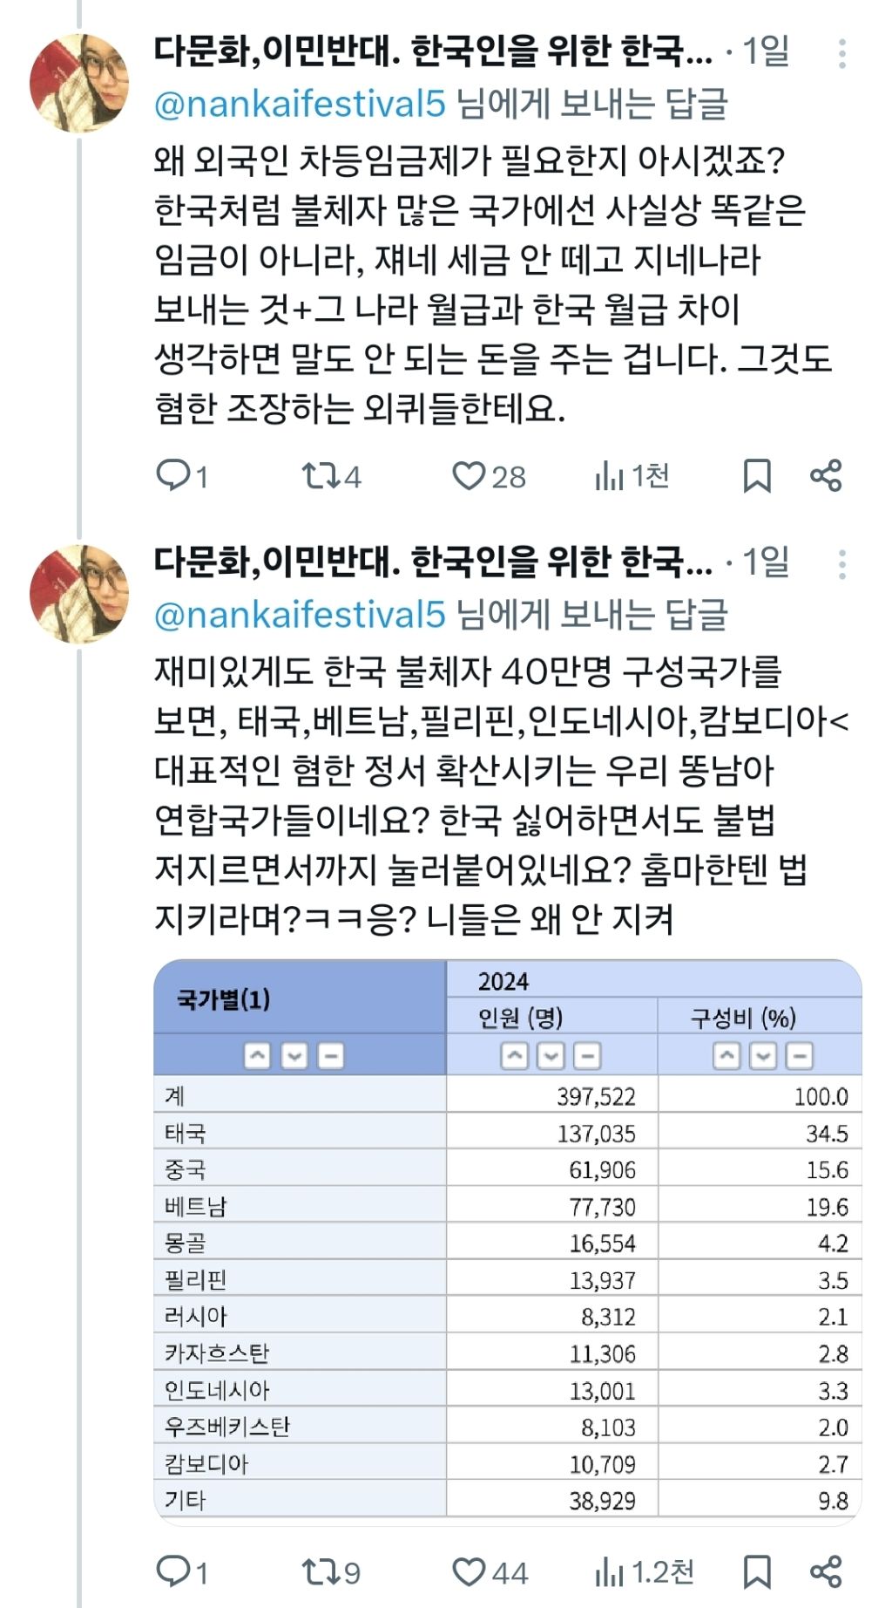
Task: Sort 국가별 column ascending arrow in table
Action: pyautogui.click(x=257, y=1056)
